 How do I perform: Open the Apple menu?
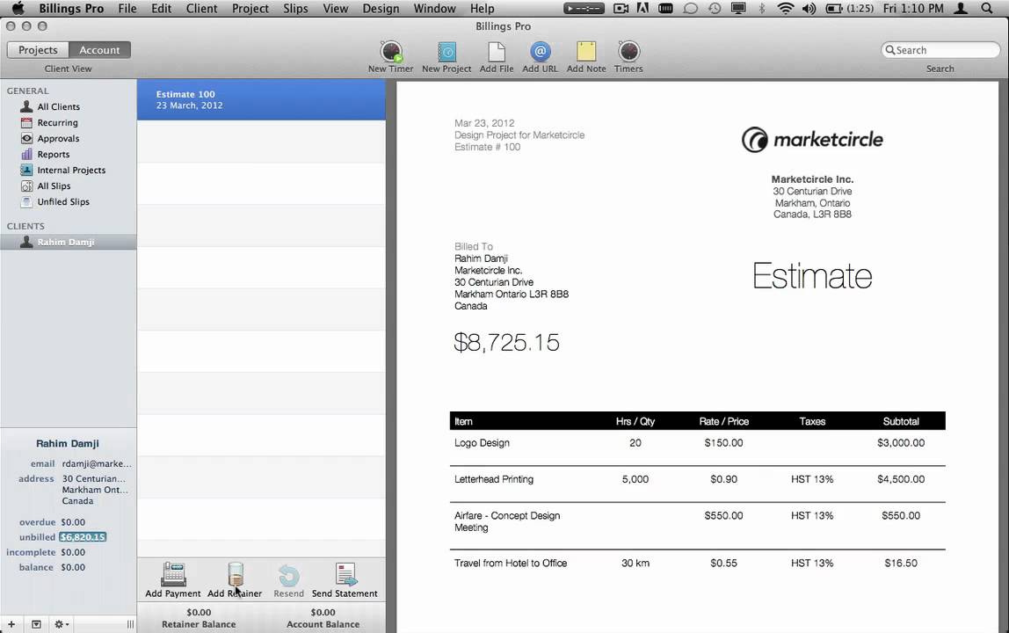pyautogui.click(x=18, y=9)
